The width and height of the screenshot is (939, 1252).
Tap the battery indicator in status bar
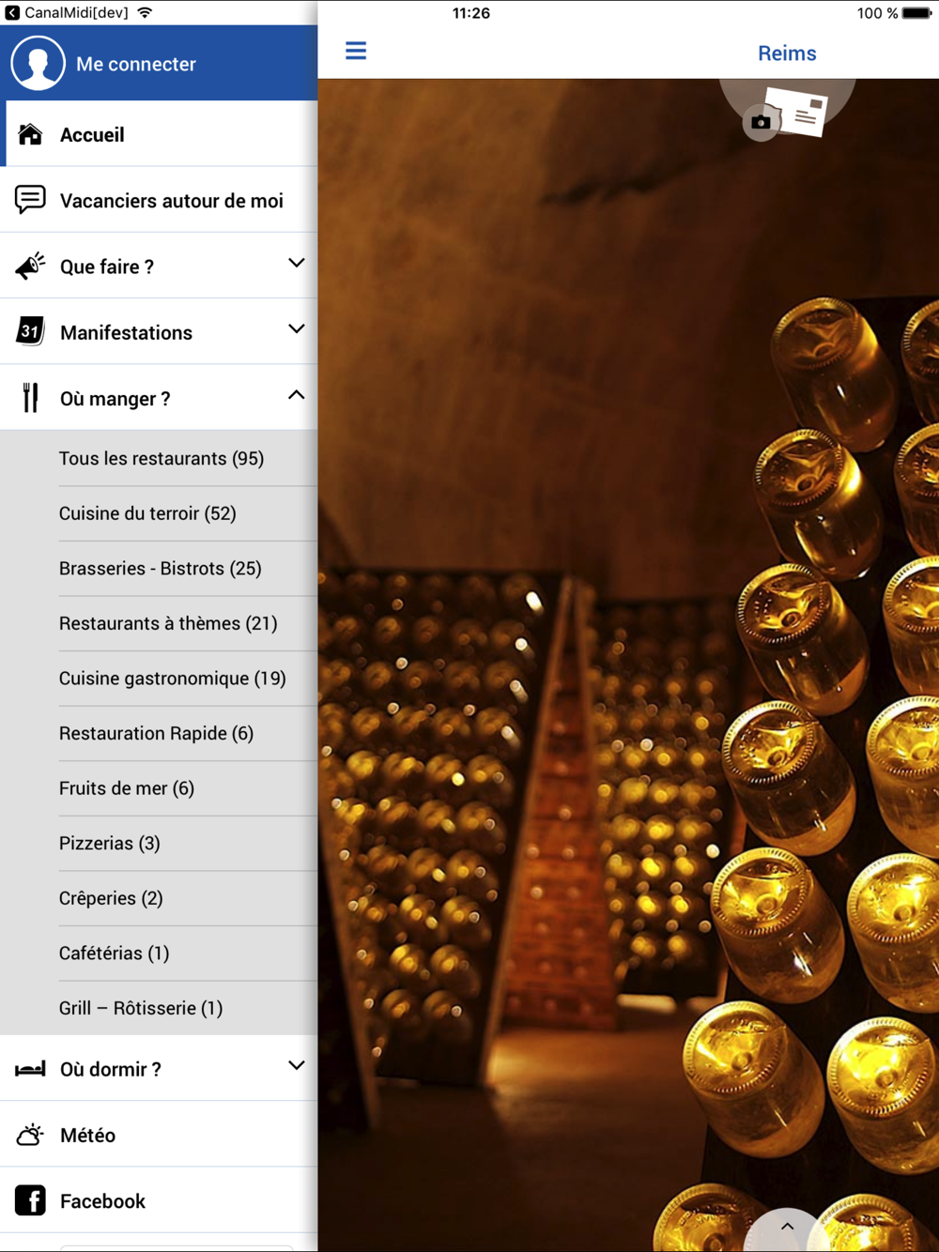pos(917,13)
